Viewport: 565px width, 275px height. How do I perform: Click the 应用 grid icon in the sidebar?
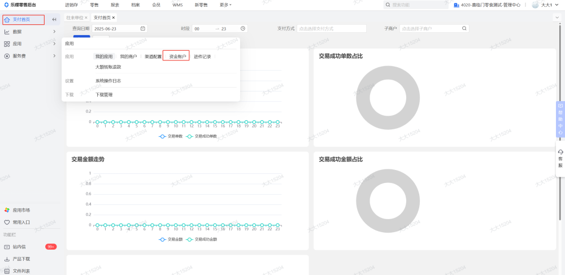(x=7, y=44)
